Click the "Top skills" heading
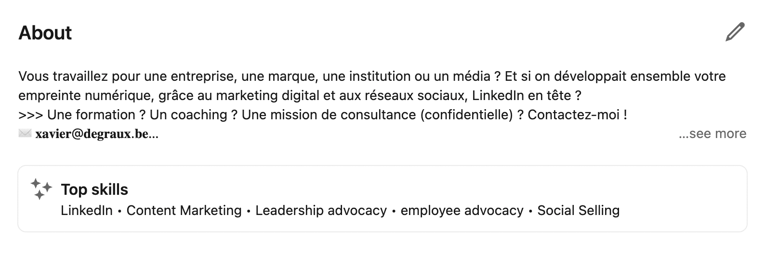 coord(94,190)
